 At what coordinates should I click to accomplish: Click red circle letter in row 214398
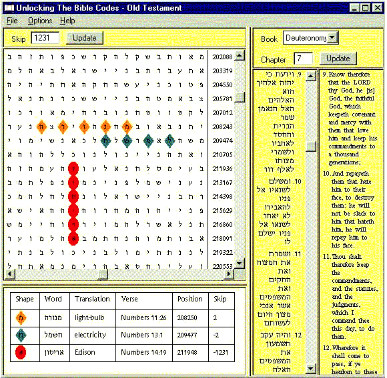73,196
